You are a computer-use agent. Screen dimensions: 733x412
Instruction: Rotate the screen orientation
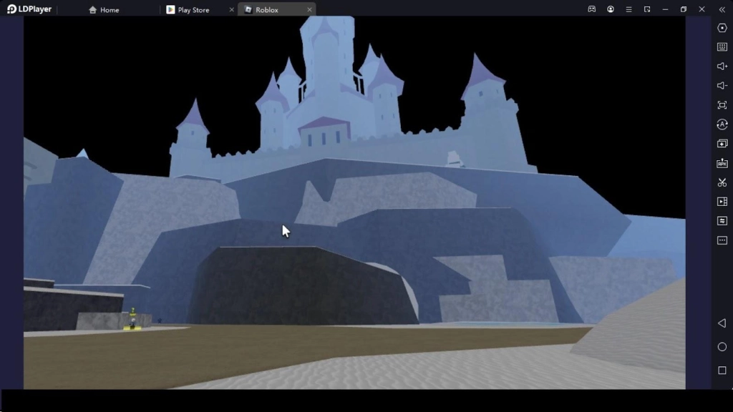[x=722, y=124]
